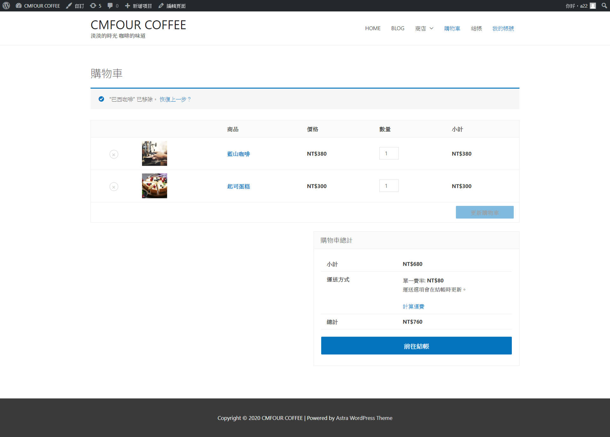Remove 起司蛋糕 from the cart

click(x=114, y=187)
